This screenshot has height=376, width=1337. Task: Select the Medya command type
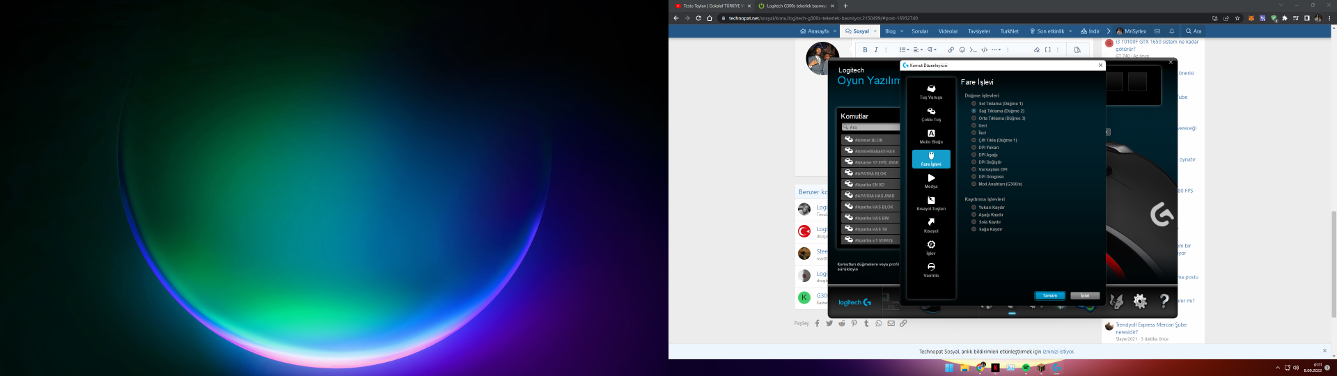pyautogui.click(x=931, y=181)
